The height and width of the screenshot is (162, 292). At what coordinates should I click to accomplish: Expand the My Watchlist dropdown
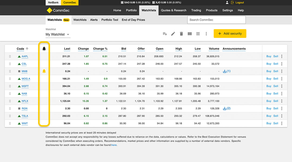pyautogui.click(x=57, y=34)
